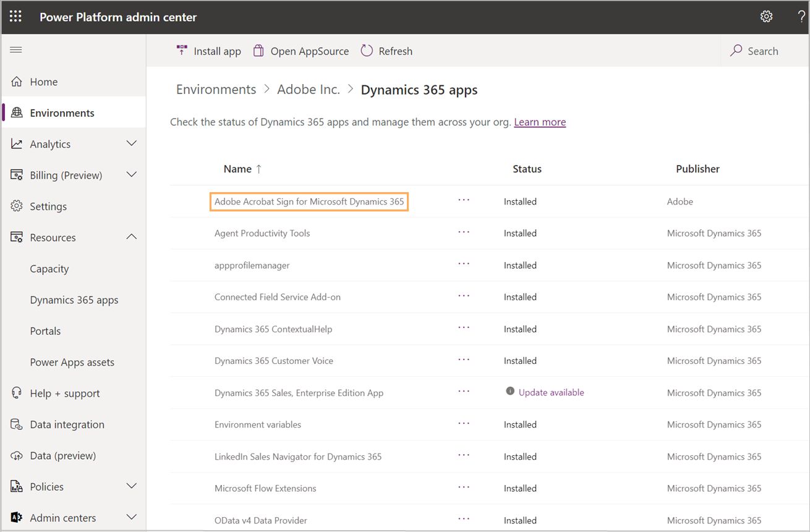Screen dimensions: 810x532
Task: Open the app launcher waffle icon
Action: (x=15, y=17)
